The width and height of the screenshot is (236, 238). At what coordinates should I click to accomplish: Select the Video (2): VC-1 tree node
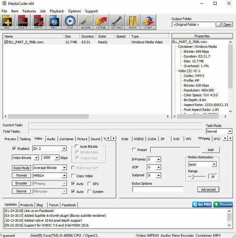coord(189,71)
